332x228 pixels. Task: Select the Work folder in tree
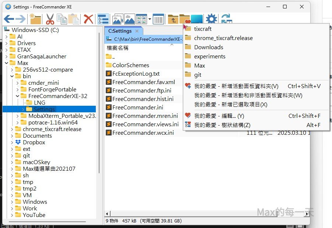pyautogui.click(x=30, y=209)
